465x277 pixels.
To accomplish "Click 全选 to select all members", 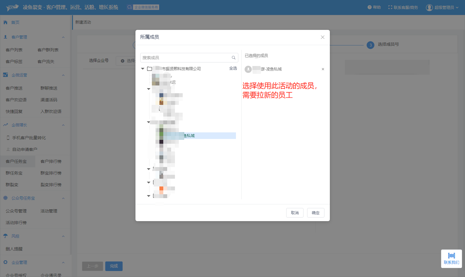I will pyautogui.click(x=233, y=68).
